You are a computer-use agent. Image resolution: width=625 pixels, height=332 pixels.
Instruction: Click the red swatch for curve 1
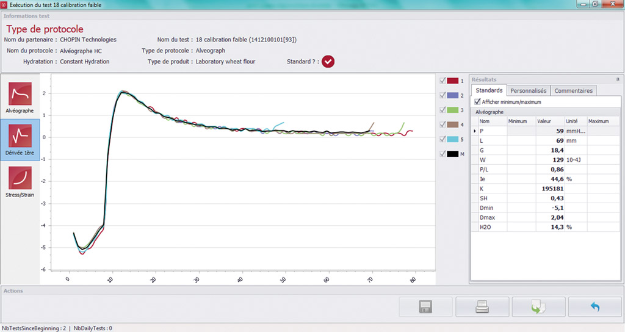(452, 81)
